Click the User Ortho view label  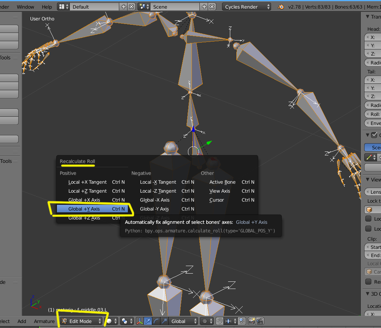pos(42,19)
